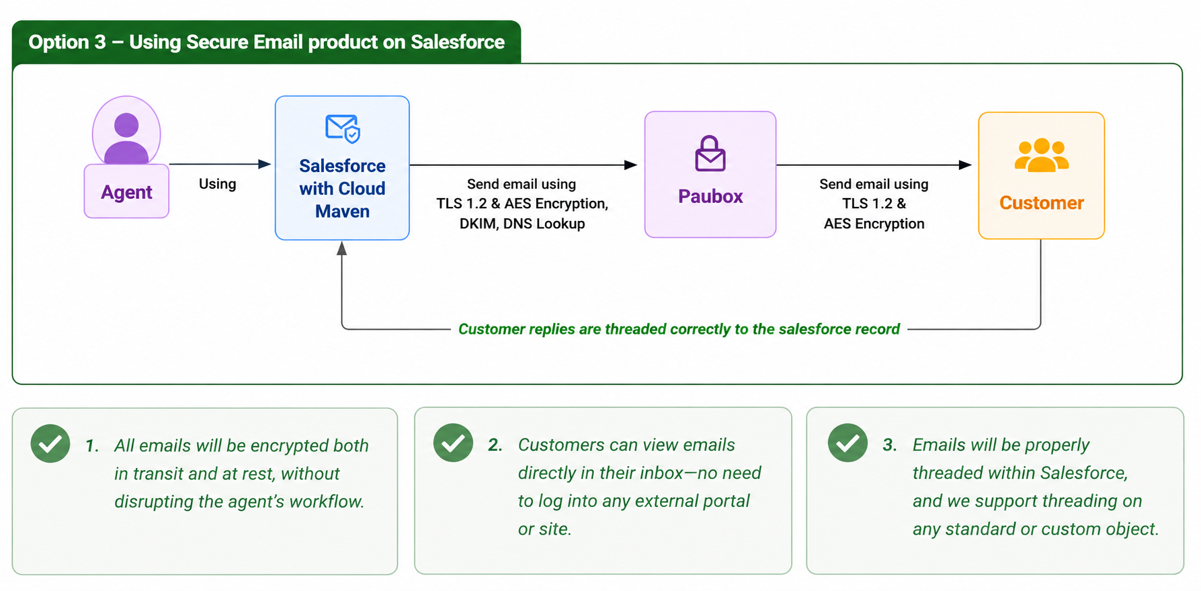
Task: Click "Customer replies are threaded correctly" text
Action: pos(679,329)
